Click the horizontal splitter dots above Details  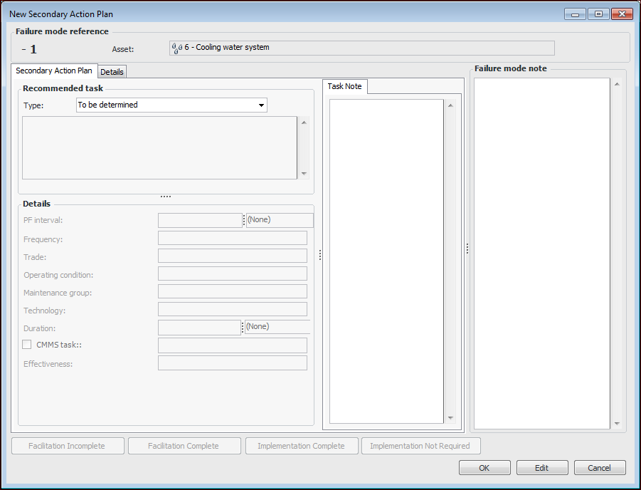point(166,197)
